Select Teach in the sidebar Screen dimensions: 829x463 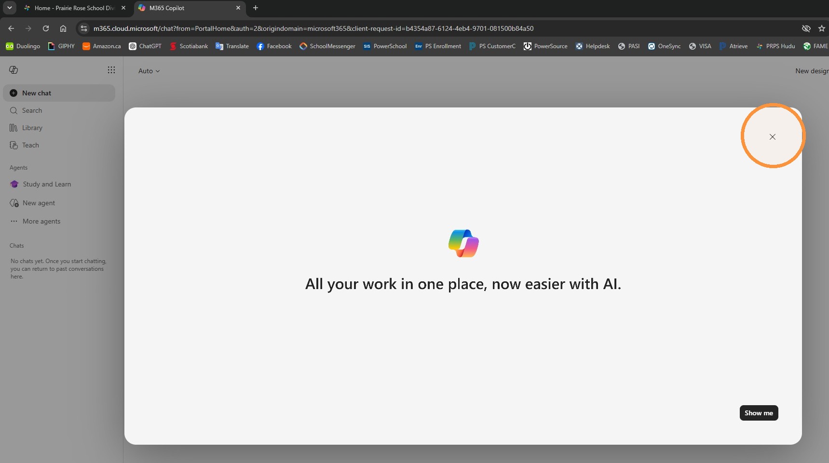point(59,145)
